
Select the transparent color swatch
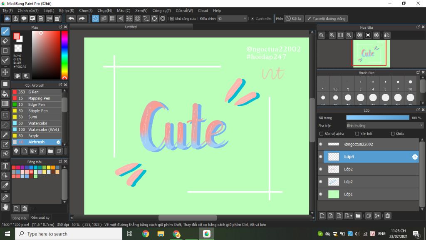pos(18,48)
